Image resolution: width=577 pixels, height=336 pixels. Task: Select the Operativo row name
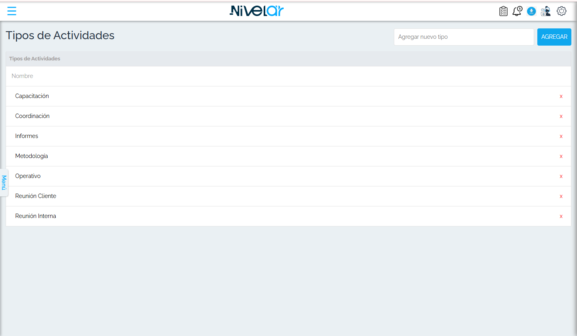28,176
